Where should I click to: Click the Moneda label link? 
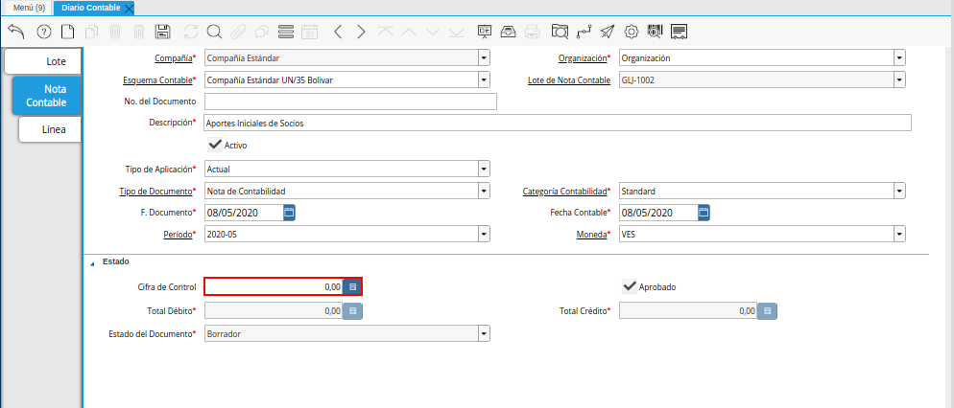(592, 234)
